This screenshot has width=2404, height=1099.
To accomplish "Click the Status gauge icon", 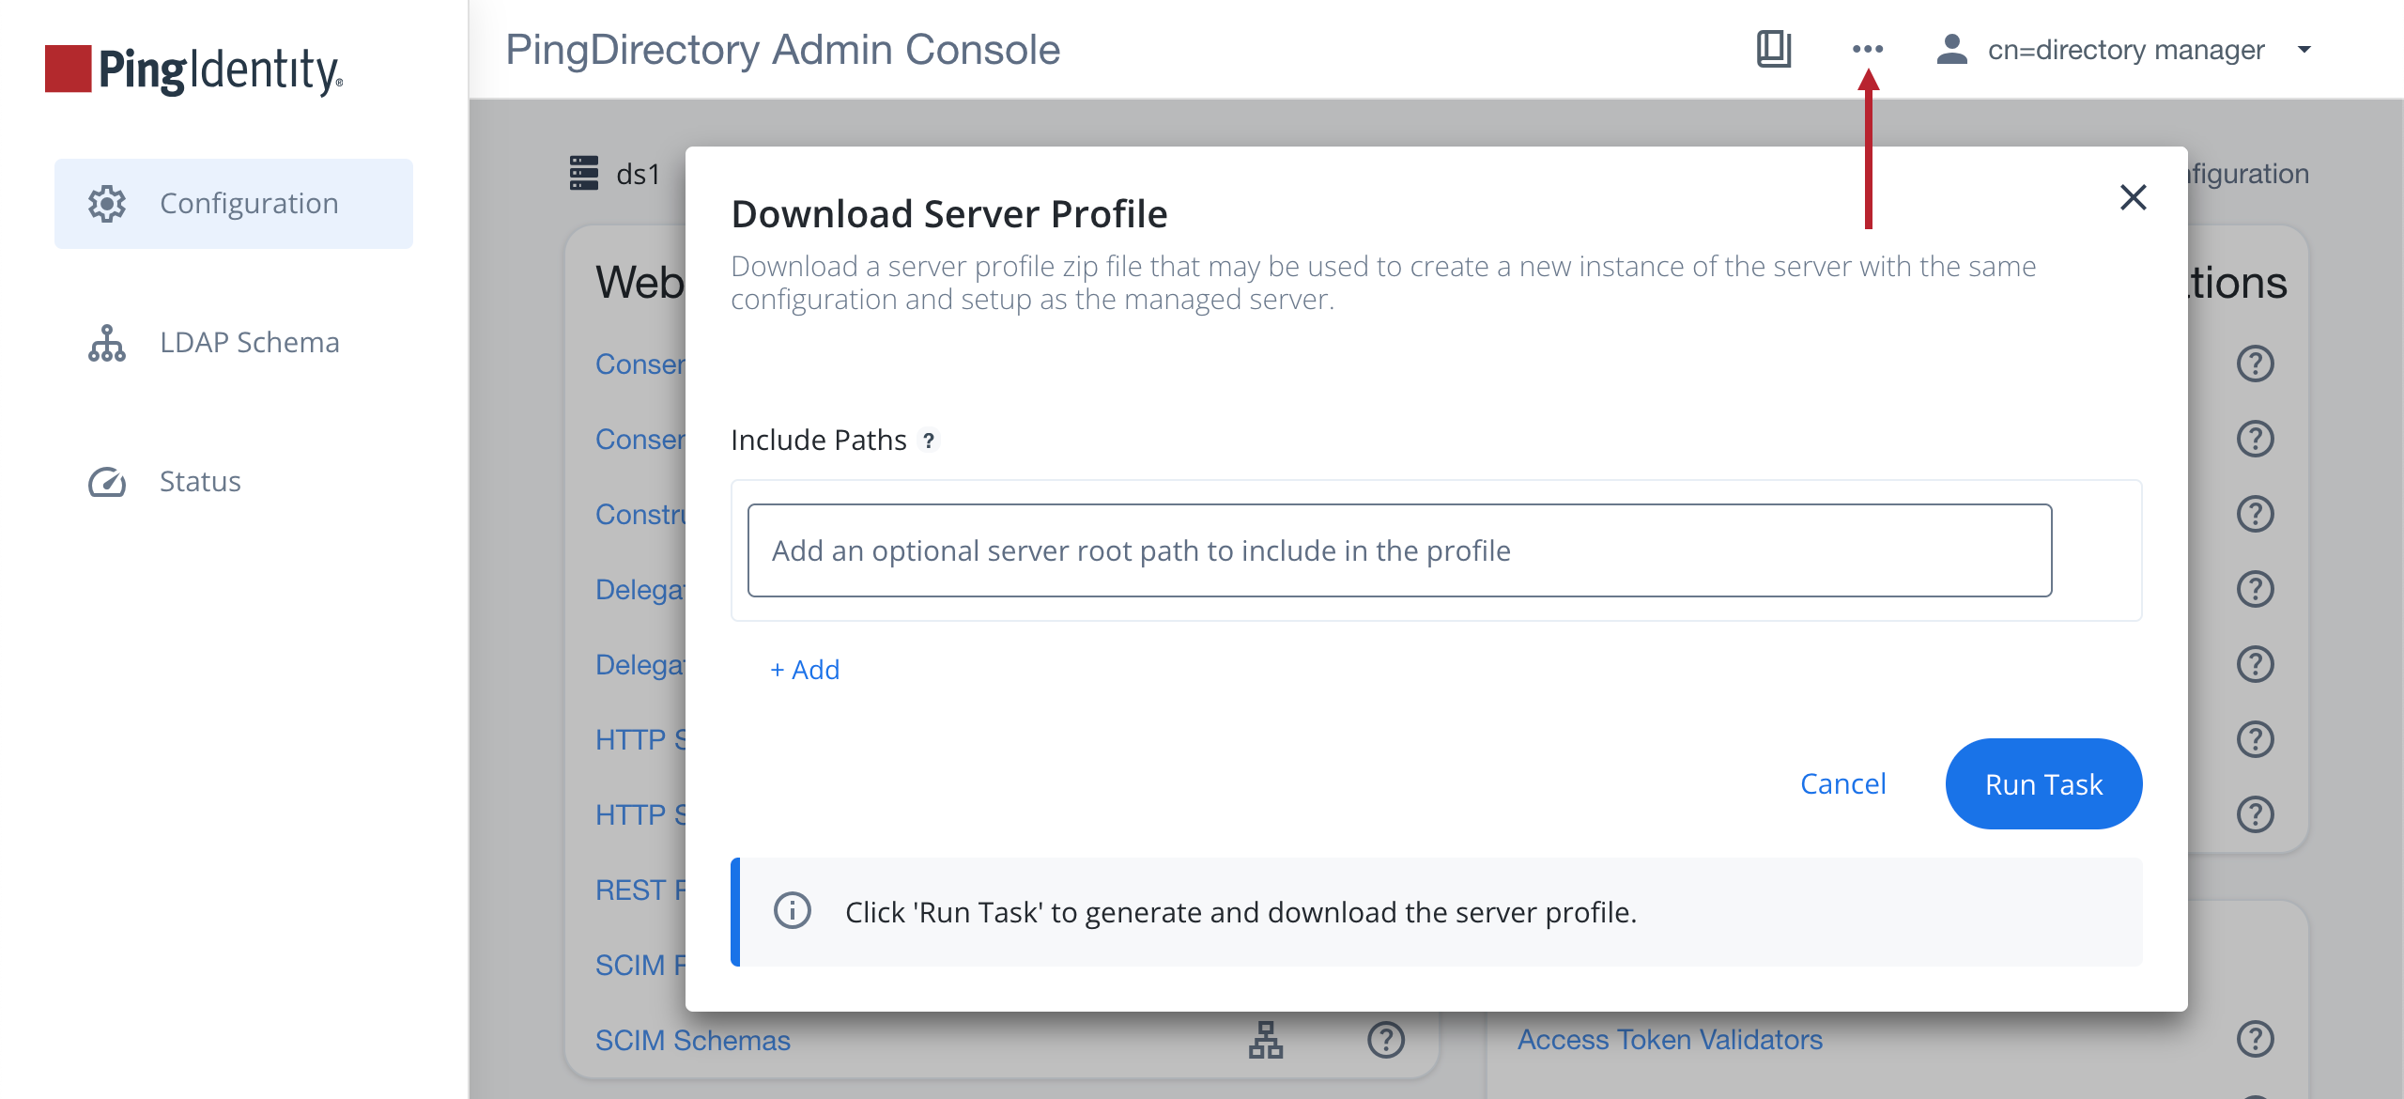I will tap(106, 481).
